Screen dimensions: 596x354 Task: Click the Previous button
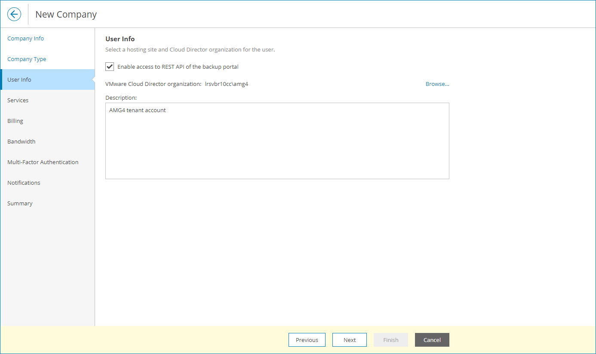[x=307, y=339]
